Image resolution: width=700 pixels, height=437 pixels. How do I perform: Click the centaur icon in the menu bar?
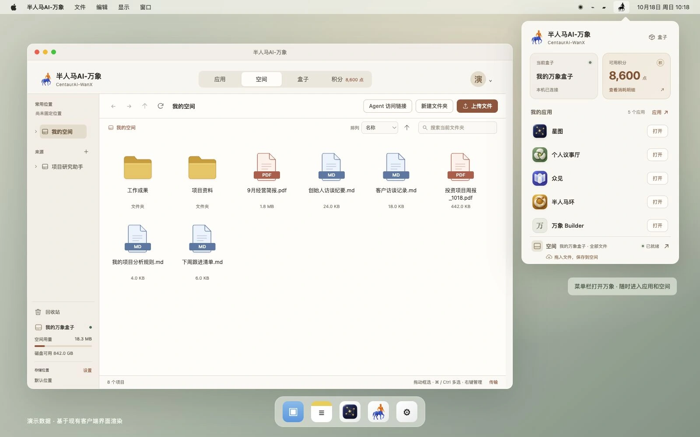pos(621,7)
